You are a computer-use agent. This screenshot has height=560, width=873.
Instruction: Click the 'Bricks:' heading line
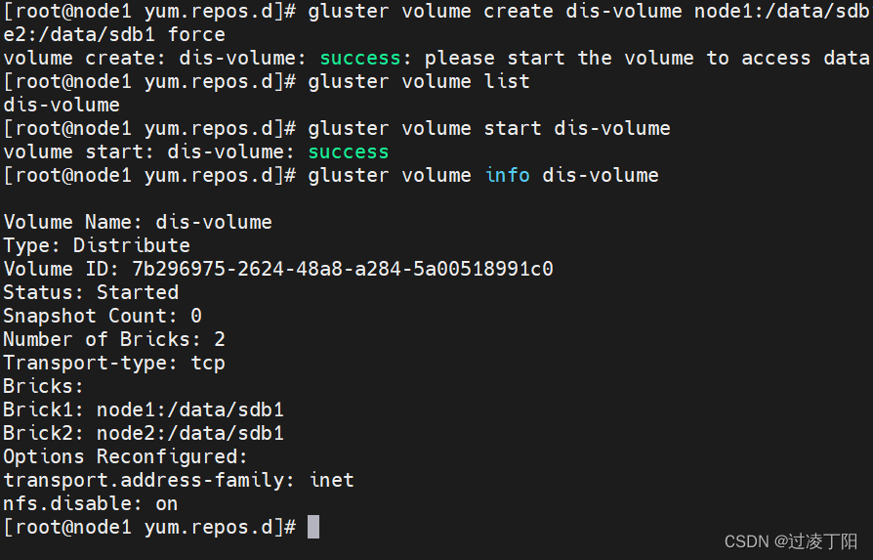[x=43, y=387]
